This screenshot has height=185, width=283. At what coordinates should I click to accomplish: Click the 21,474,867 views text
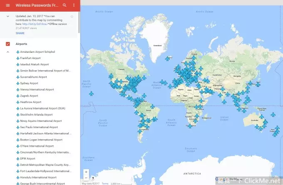[x=26, y=28]
